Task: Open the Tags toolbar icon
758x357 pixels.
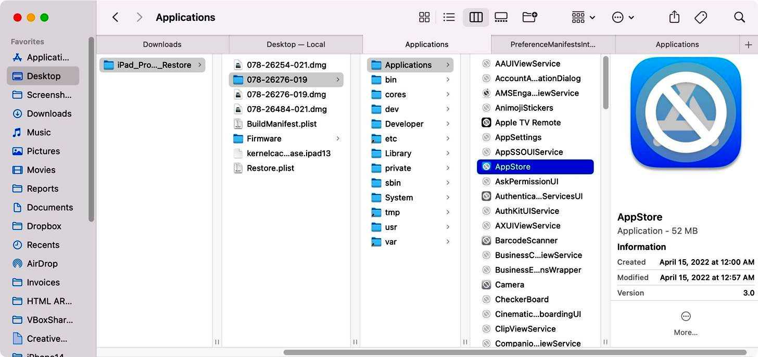Action: click(x=701, y=17)
